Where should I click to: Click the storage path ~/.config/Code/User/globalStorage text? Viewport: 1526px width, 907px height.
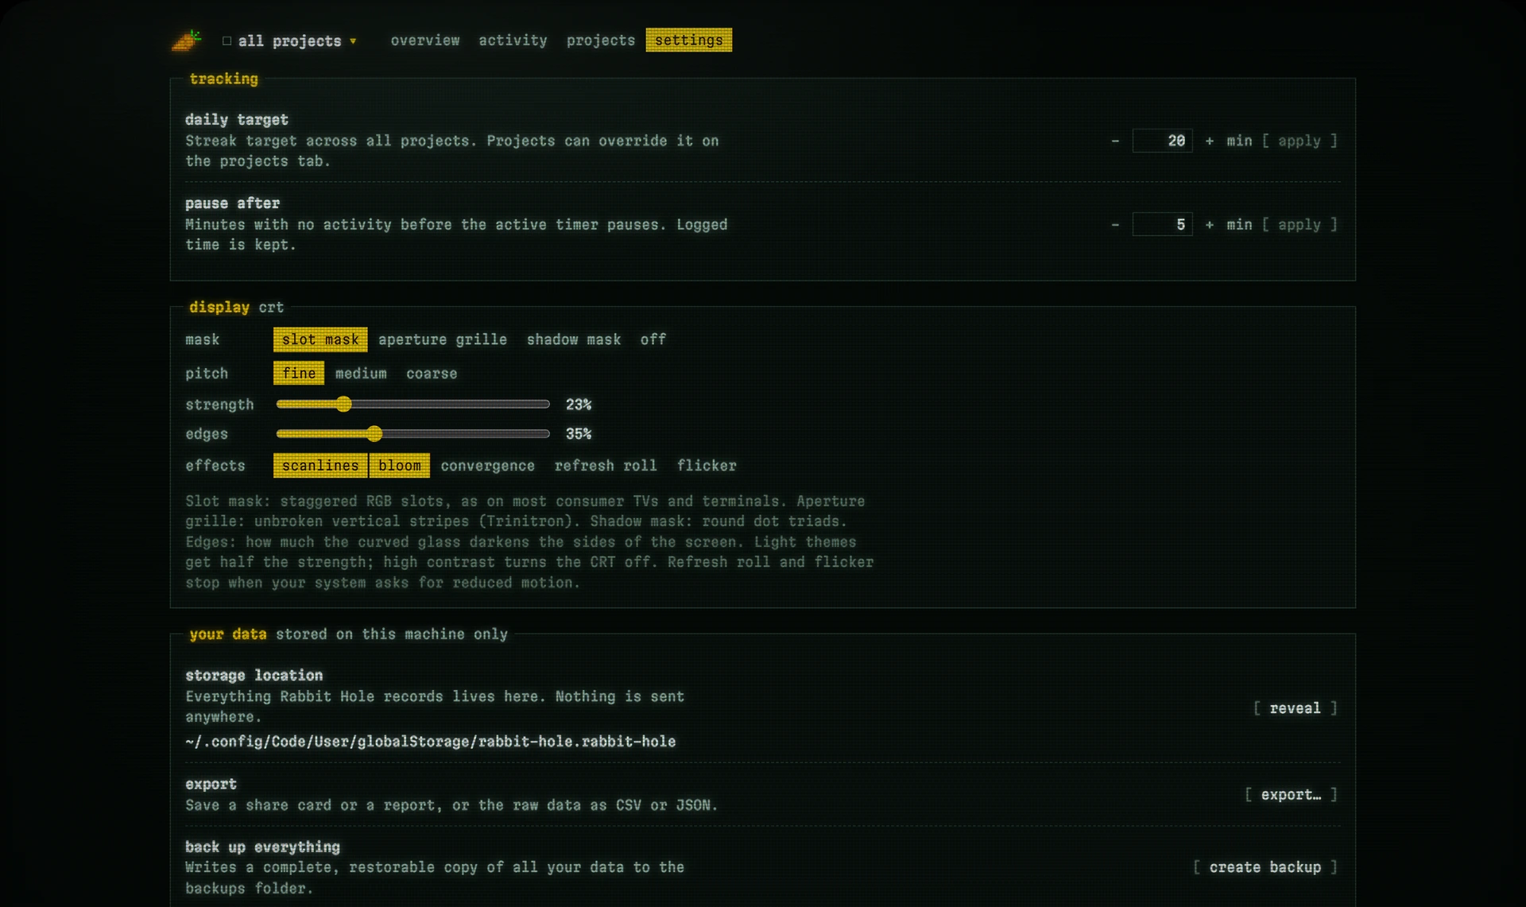tap(431, 742)
